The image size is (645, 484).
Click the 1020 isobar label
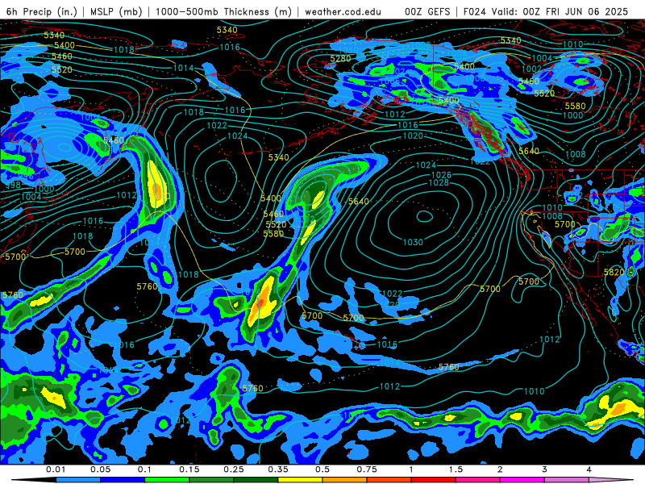click(413, 136)
